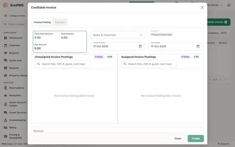The width and height of the screenshot is (235, 147).
Task: Open Dashboard from the sidebar
Action: pyautogui.click(x=16, y=38)
